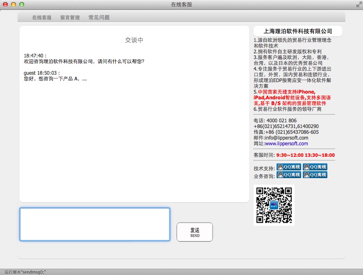This screenshot has height=275, width=363.
Task: Click second 技术支持 QQ离线 button
Action: [x=315, y=167]
